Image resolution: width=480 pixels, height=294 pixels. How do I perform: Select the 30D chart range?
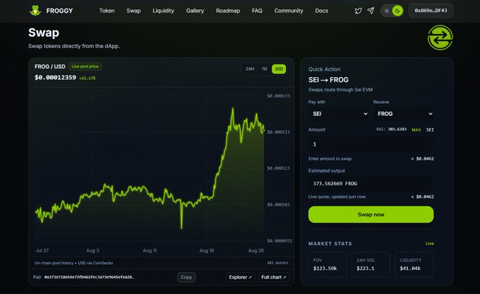279,69
